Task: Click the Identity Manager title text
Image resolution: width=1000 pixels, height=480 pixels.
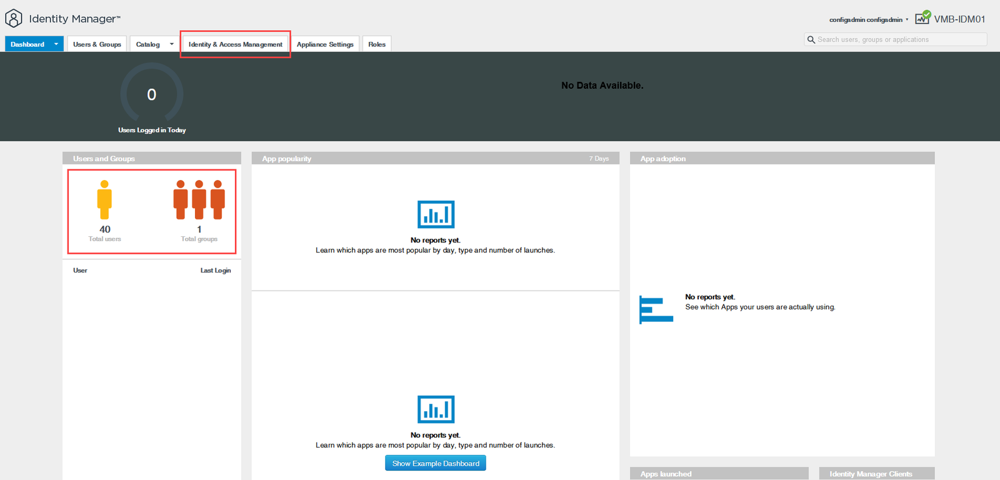Action: (x=74, y=19)
